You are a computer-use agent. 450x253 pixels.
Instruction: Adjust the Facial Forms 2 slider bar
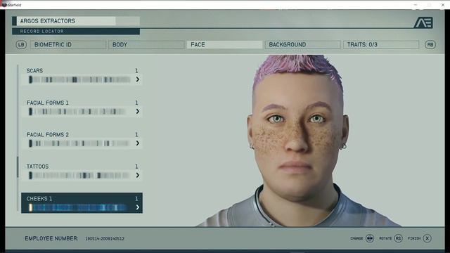click(79, 143)
